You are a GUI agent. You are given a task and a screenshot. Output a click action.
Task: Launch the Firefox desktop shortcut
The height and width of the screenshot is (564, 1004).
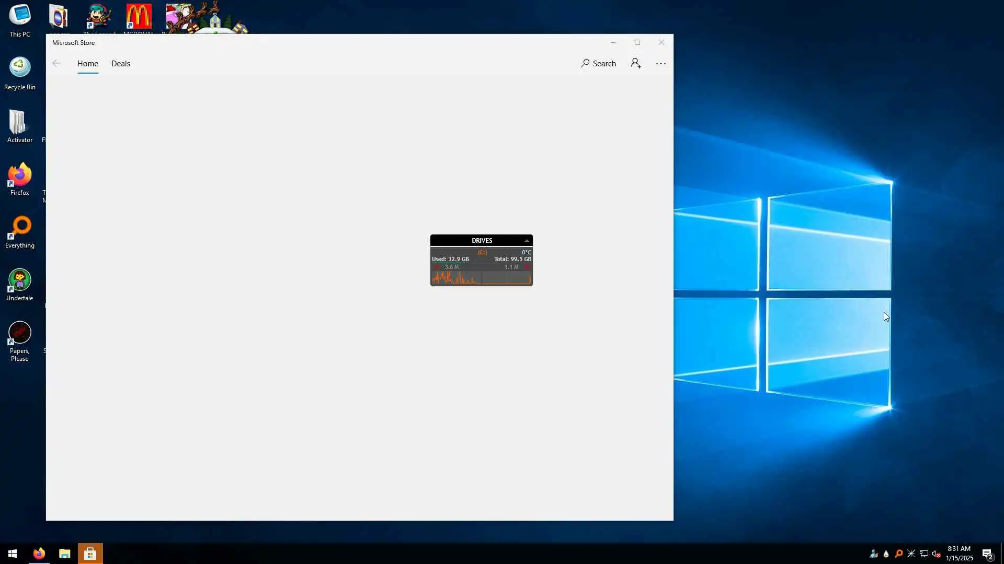point(20,175)
